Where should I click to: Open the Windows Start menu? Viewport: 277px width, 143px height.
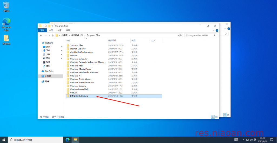pos(4,140)
